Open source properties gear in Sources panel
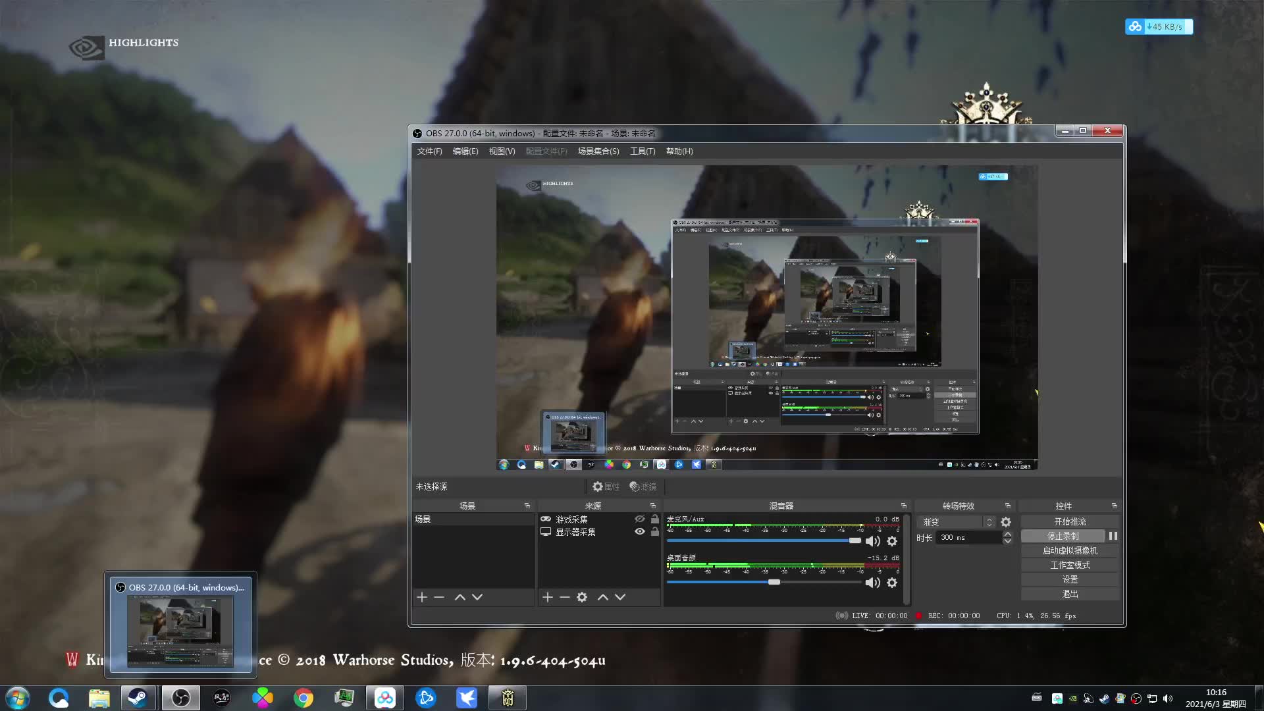 click(582, 597)
